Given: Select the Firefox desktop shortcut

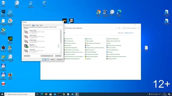Looking at the screenshot, I should tap(10, 76).
